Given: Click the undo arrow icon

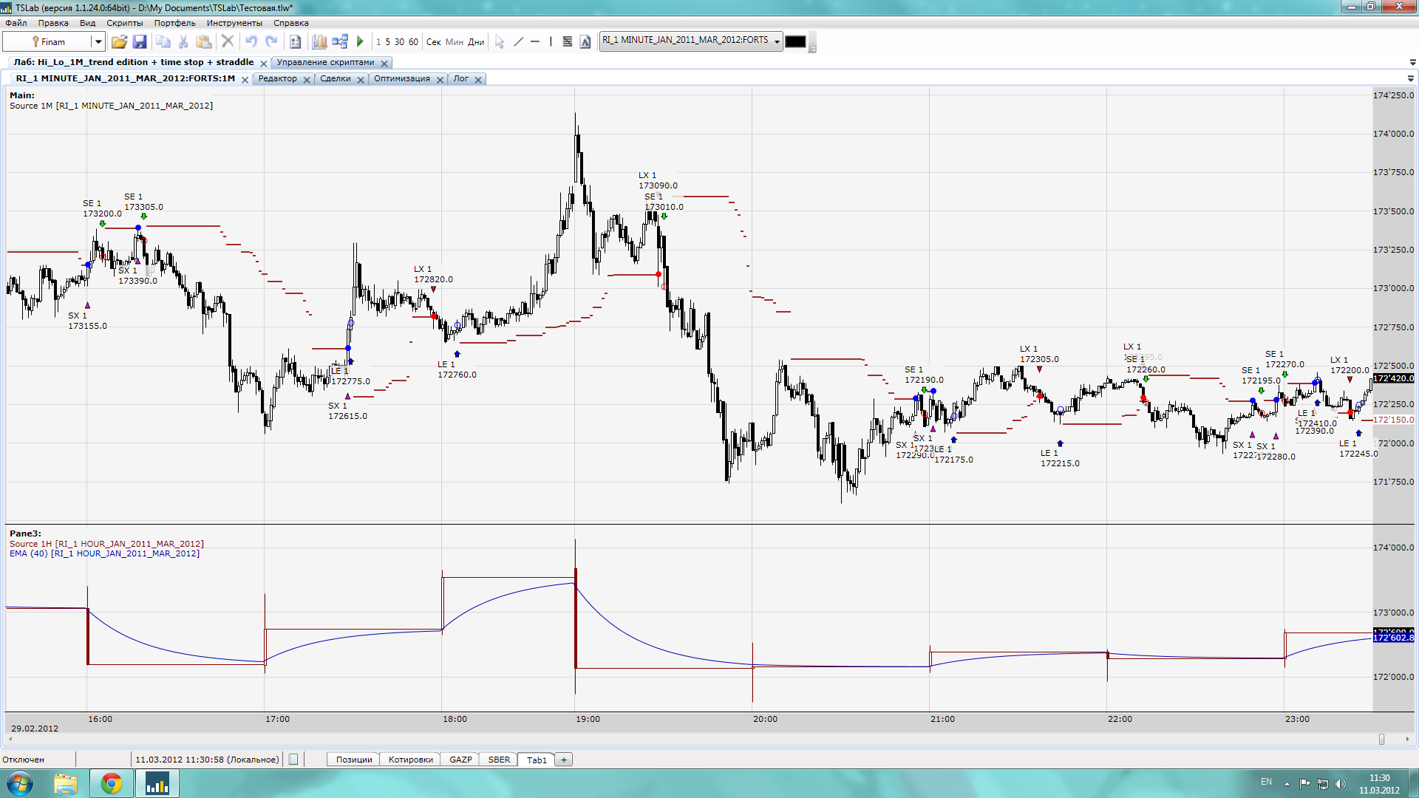Looking at the screenshot, I should (251, 42).
